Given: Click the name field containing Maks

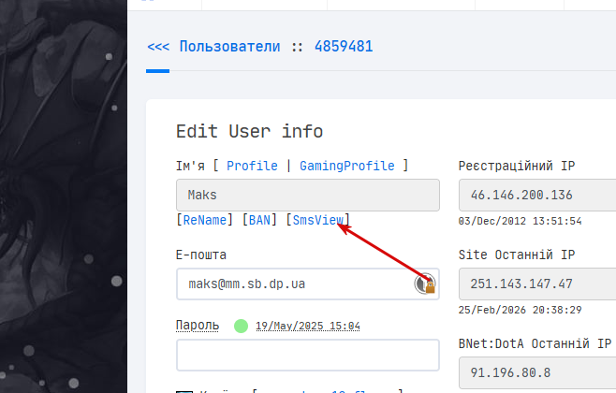Looking at the screenshot, I should (307, 196).
